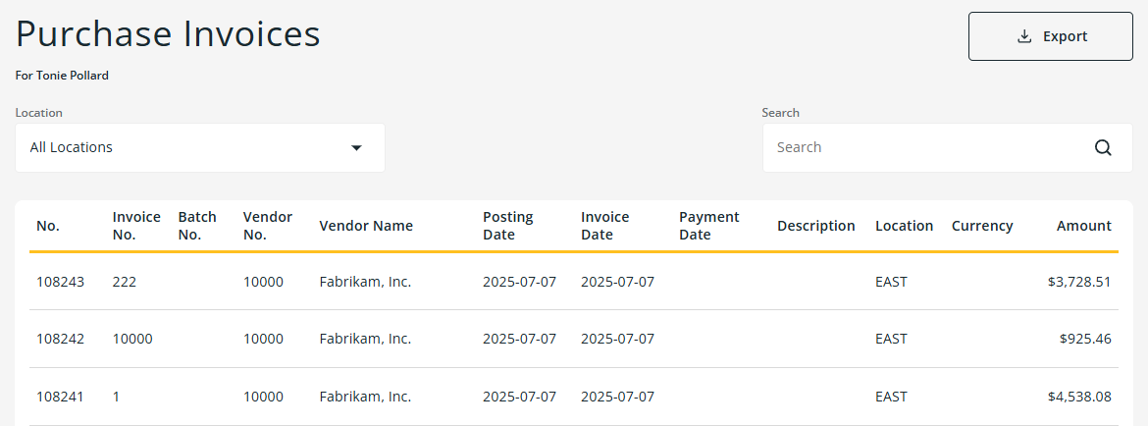Click the Amount column header
The image size is (1148, 426).
click(x=1083, y=226)
